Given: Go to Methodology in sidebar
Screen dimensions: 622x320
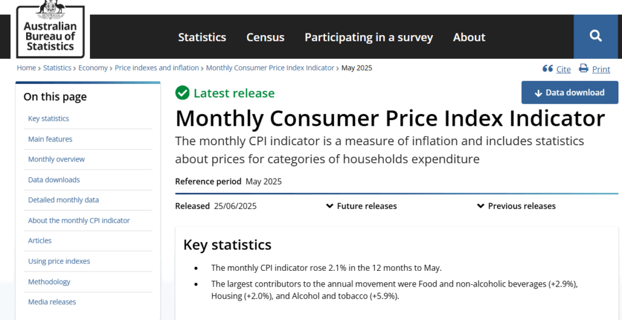Looking at the screenshot, I should coord(49,282).
